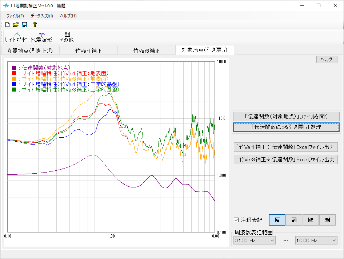Viewport: 344px width, 259px height.
Task: Switch to 地震波形 mode
Action: click(x=41, y=37)
